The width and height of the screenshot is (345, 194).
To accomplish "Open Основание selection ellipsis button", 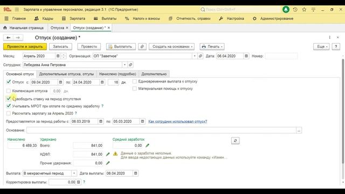I will tap(299, 130).
